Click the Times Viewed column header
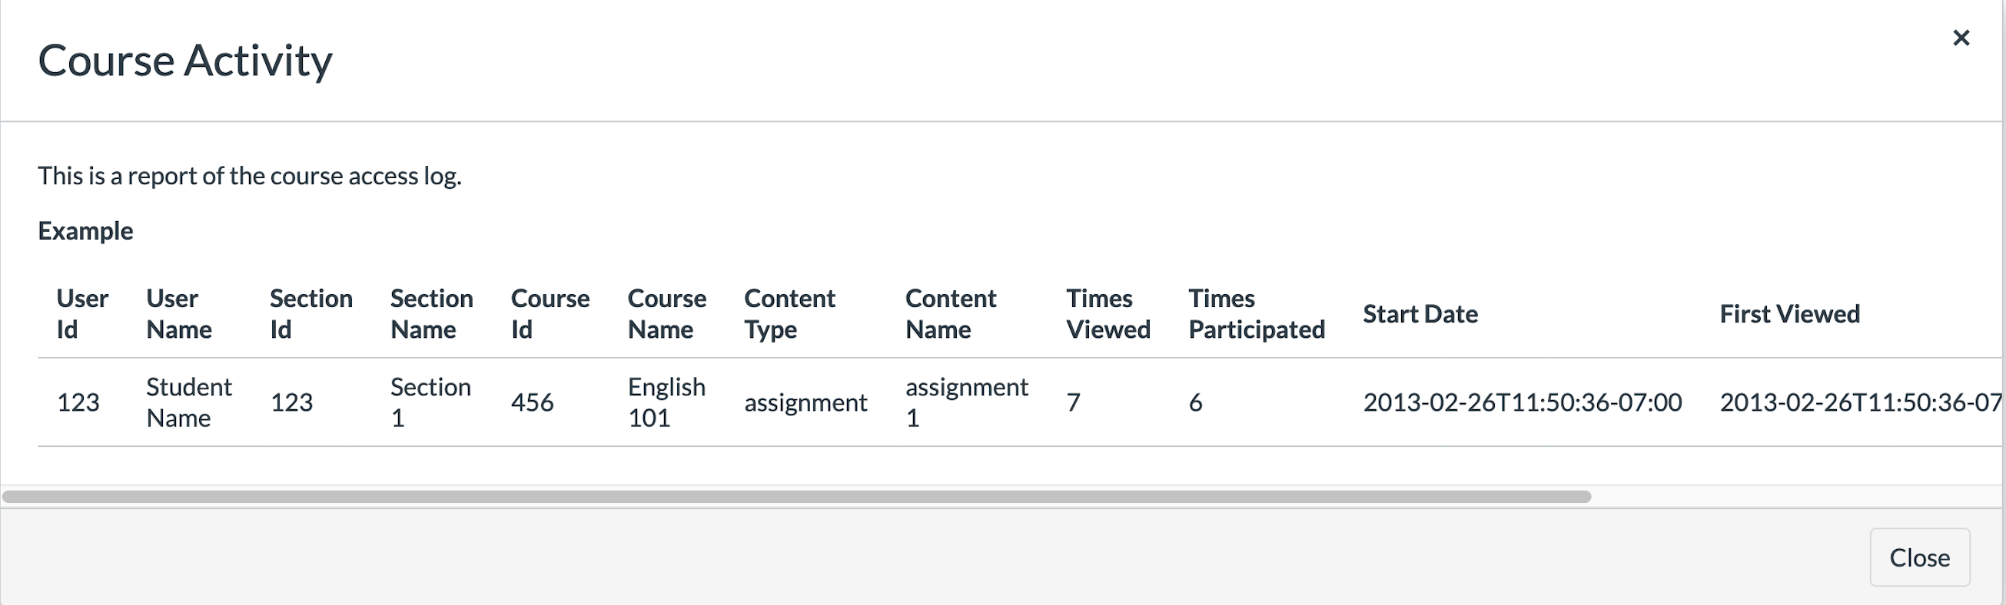This screenshot has width=2006, height=605. (1108, 313)
